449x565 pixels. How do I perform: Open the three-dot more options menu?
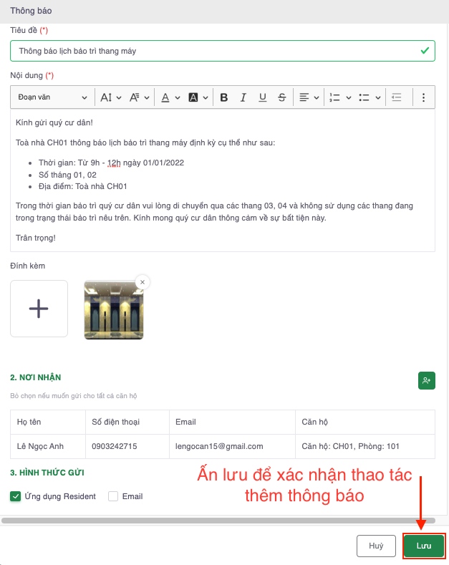pos(423,97)
